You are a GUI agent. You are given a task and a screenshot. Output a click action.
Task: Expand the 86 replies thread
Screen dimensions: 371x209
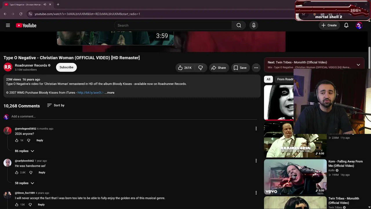[24, 151]
